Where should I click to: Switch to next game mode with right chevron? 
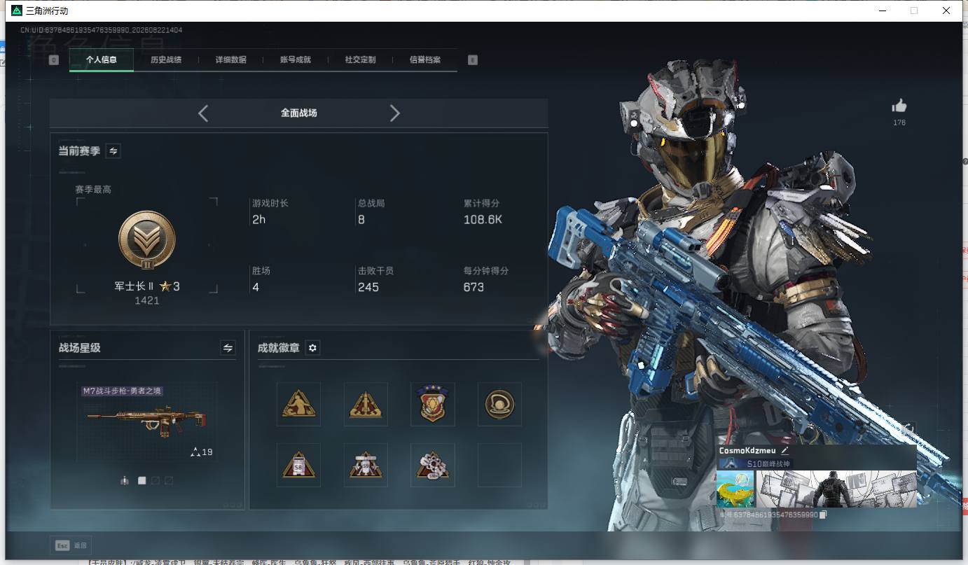395,113
